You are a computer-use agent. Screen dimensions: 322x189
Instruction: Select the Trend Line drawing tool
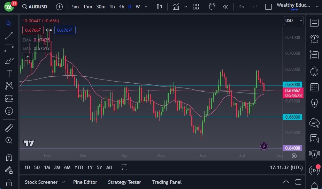9,36
